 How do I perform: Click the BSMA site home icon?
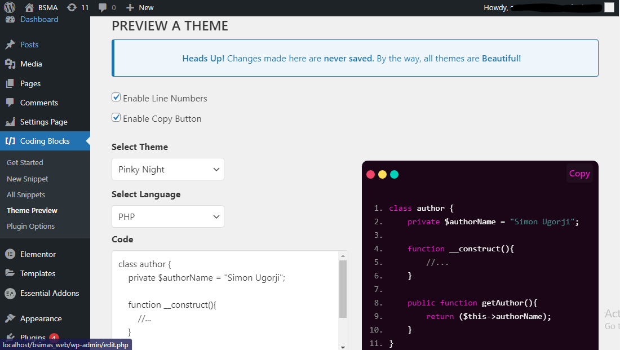click(29, 7)
